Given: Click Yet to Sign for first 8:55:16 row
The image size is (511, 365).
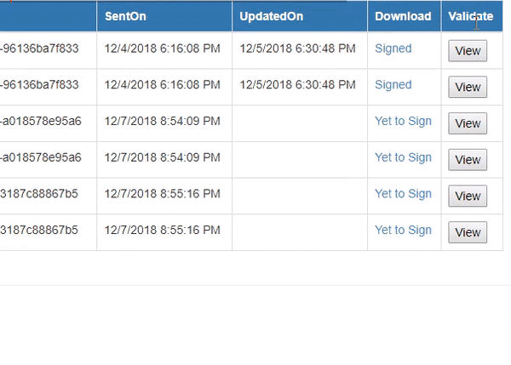Looking at the screenshot, I should tap(403, 194).
